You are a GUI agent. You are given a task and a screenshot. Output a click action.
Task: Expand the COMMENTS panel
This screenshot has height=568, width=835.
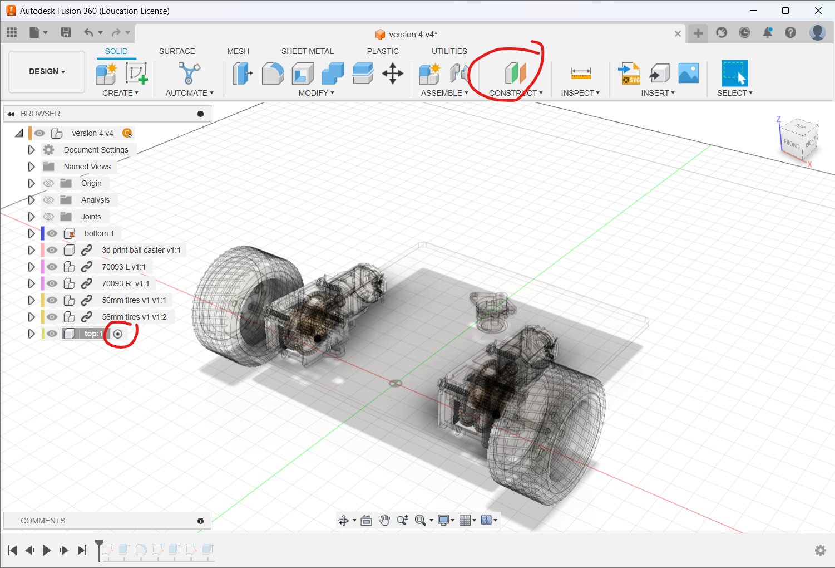point(200,521)
